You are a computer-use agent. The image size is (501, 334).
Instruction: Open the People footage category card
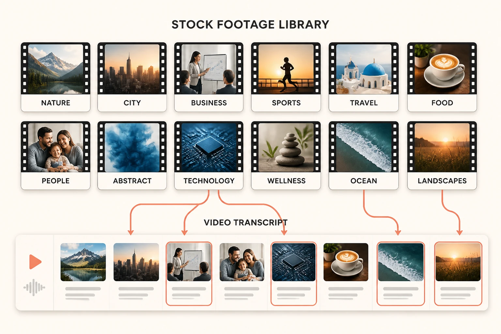55,156
